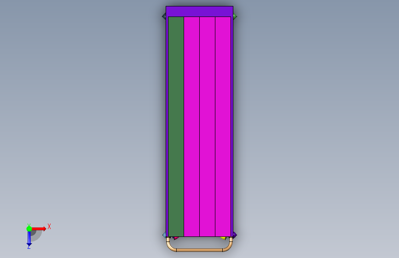Select the light blue cone-shaped foot

click(x=164, y=235)
